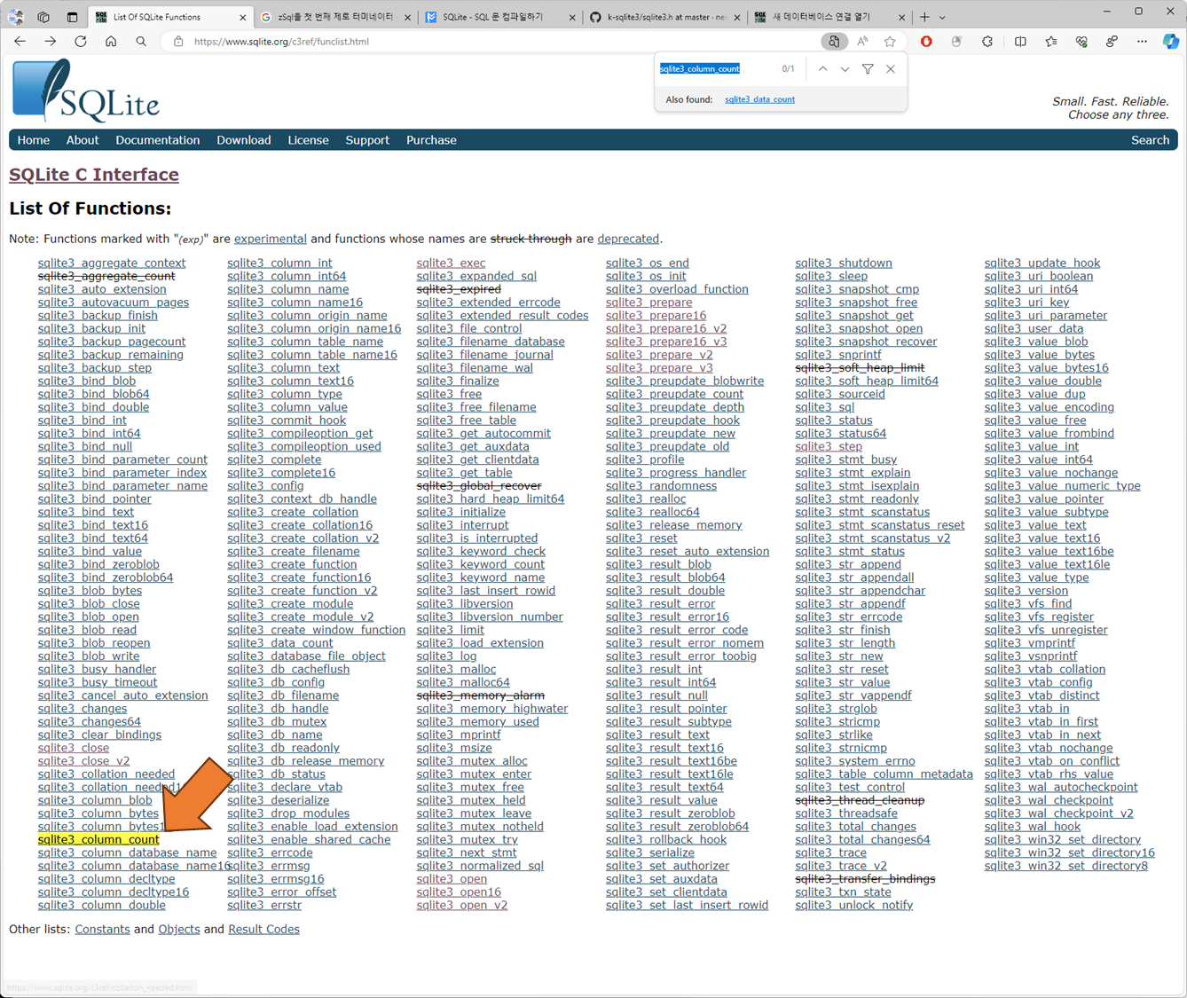The height and width of the screenshot is (998, 1187).
Task: Click the search magnifier in the toolbar
Action: coord(141,42)
